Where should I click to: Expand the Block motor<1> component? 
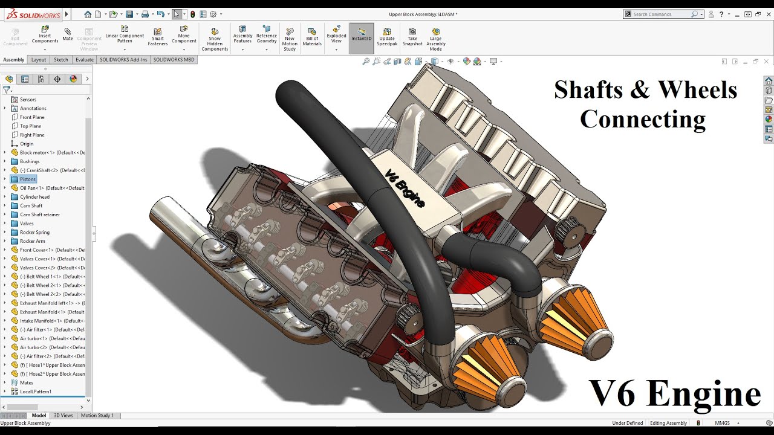[x=5, y=153]
